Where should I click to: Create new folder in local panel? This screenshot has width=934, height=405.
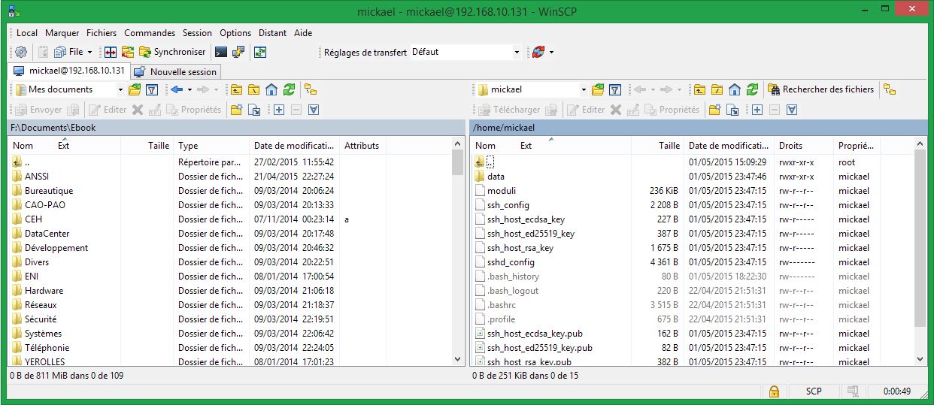coord(236,110)
